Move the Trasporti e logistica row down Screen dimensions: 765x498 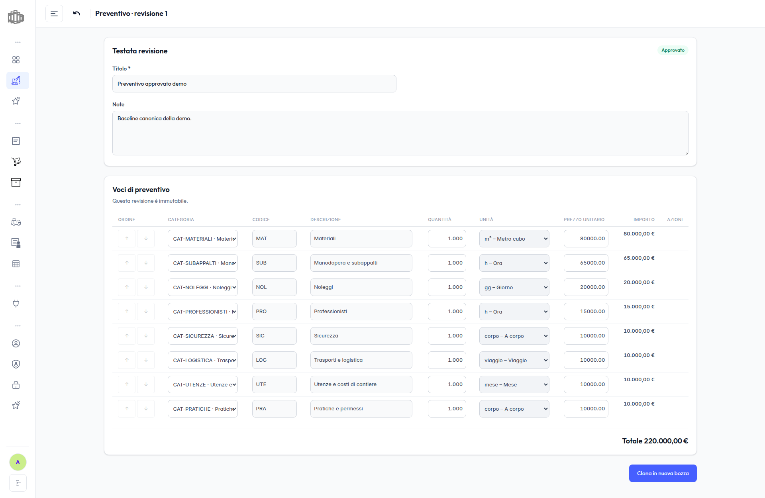click(x=146, y=360)
